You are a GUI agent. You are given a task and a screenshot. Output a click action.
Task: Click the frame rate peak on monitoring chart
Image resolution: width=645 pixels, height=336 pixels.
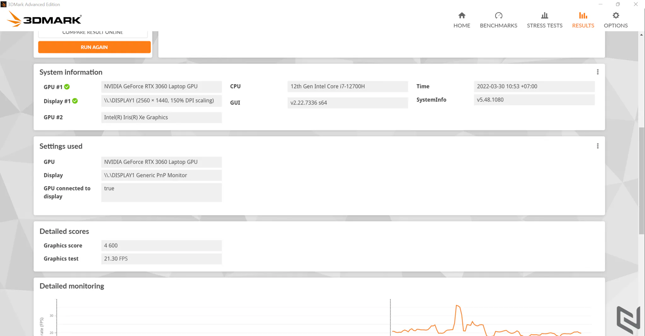pos(457,305)
